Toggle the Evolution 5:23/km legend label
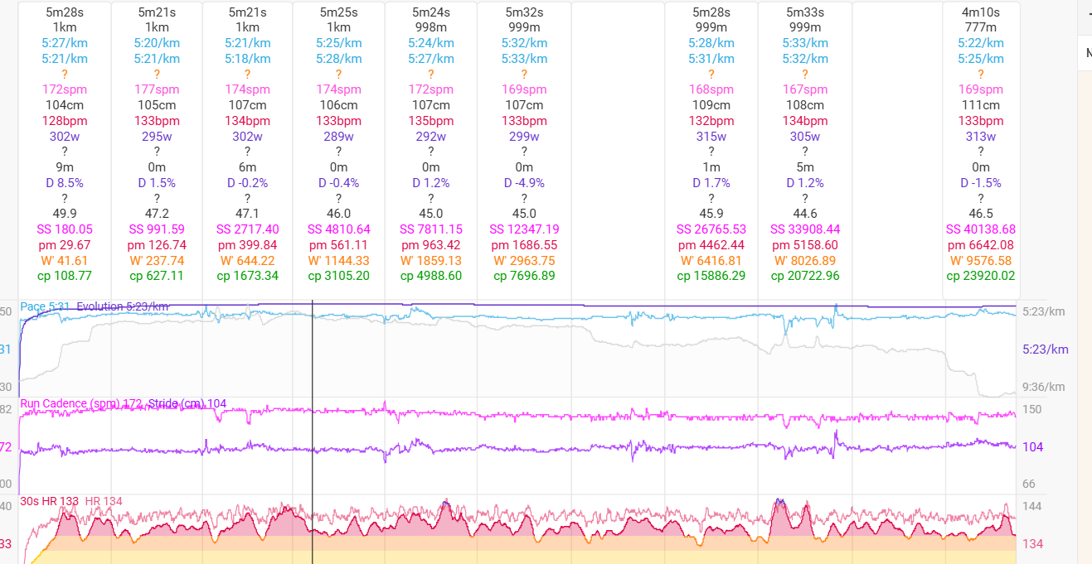 click(x=122, y=306)
